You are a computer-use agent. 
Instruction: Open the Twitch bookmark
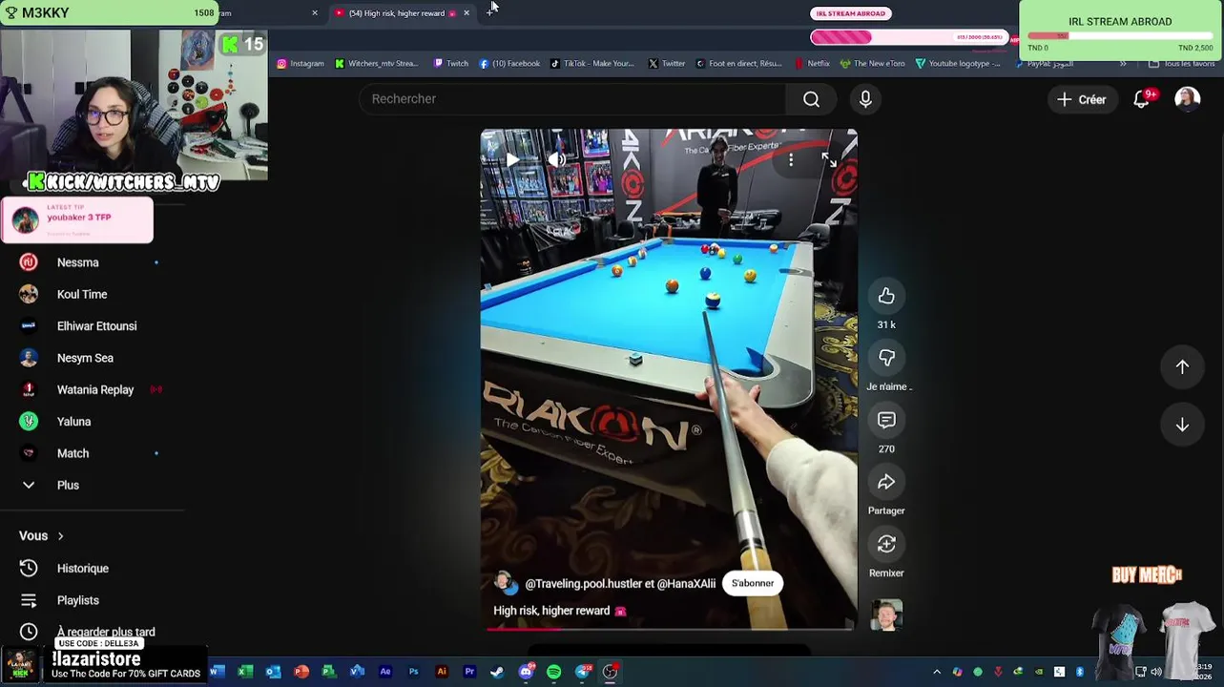click(x=451, y=64)
